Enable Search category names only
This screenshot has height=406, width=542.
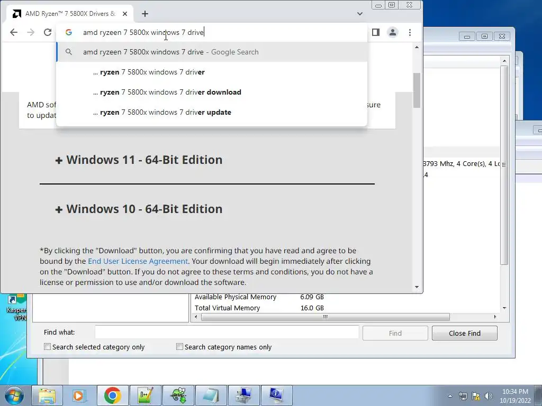pos(179,347)
